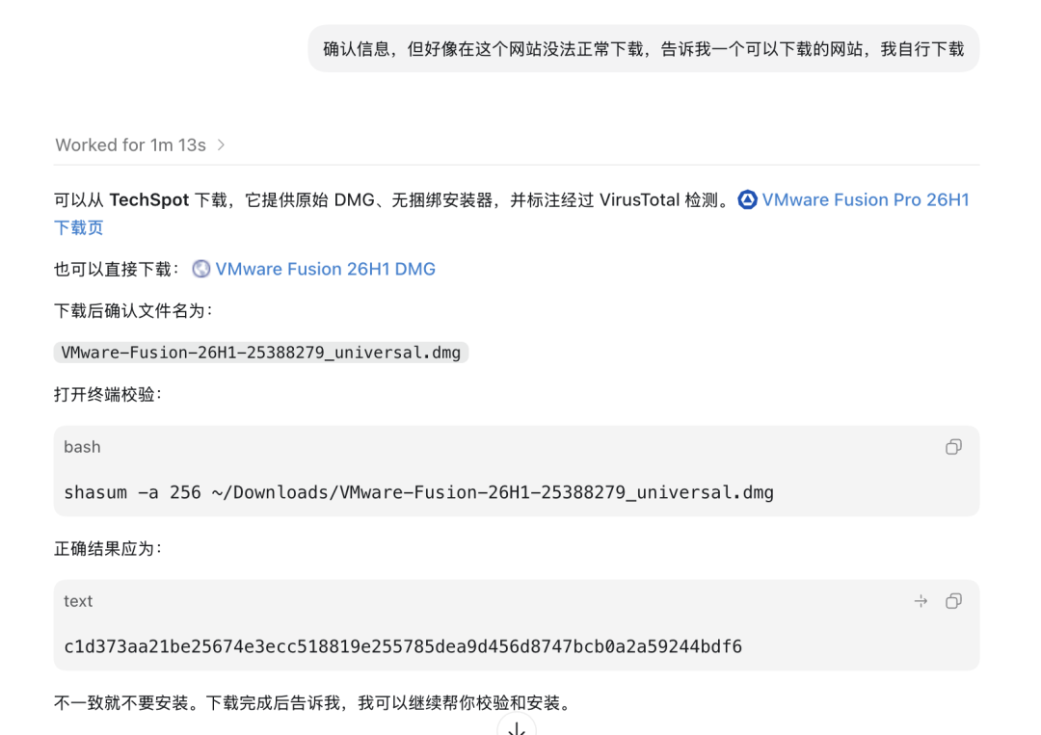Click the 'bash' code block language label
This screenshot has height=735, width=1041.
[82, 447]
